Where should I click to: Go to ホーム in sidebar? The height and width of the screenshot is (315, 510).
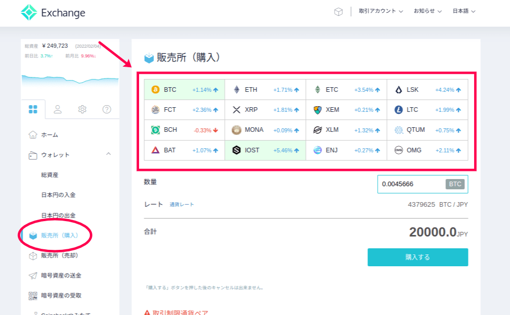pyautogui.click(x=49, y=134)
